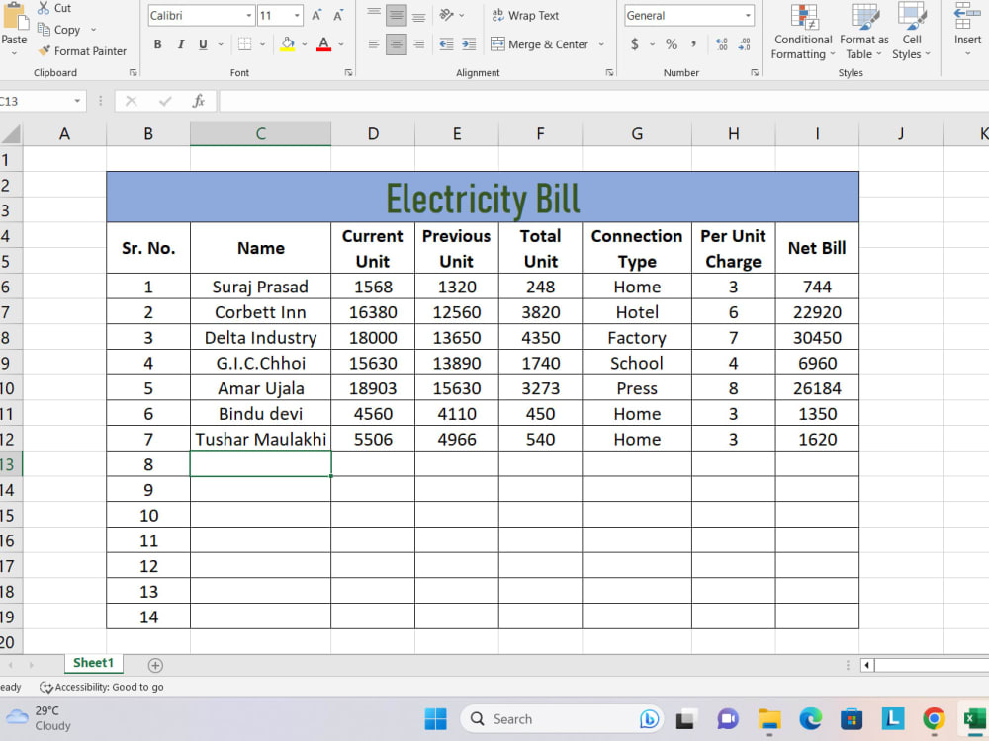Screen dimensions: 989x741
Task: Select Middle Align icon
Action: [x=397, y=15]
